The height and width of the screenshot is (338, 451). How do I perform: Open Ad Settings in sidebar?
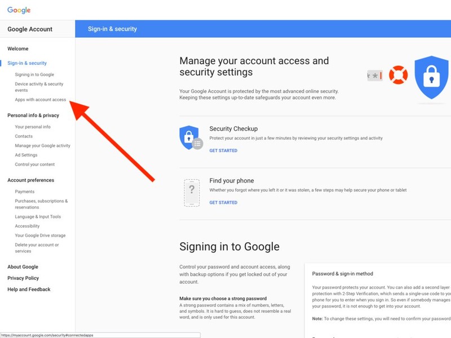pyautogui.click(x=26, y=155)
